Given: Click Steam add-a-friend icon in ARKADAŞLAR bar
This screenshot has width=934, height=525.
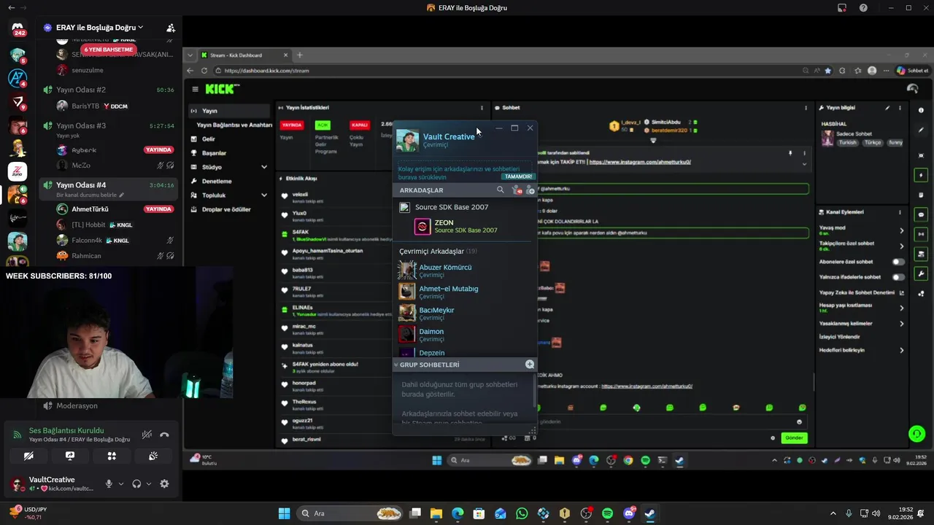Looking at the screenshot, I should click(530, 190).
